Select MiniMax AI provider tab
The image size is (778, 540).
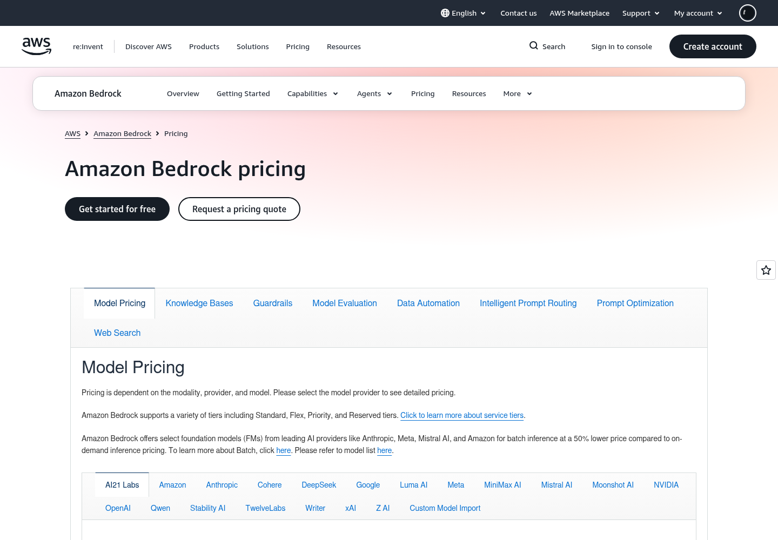pos(502,485)
